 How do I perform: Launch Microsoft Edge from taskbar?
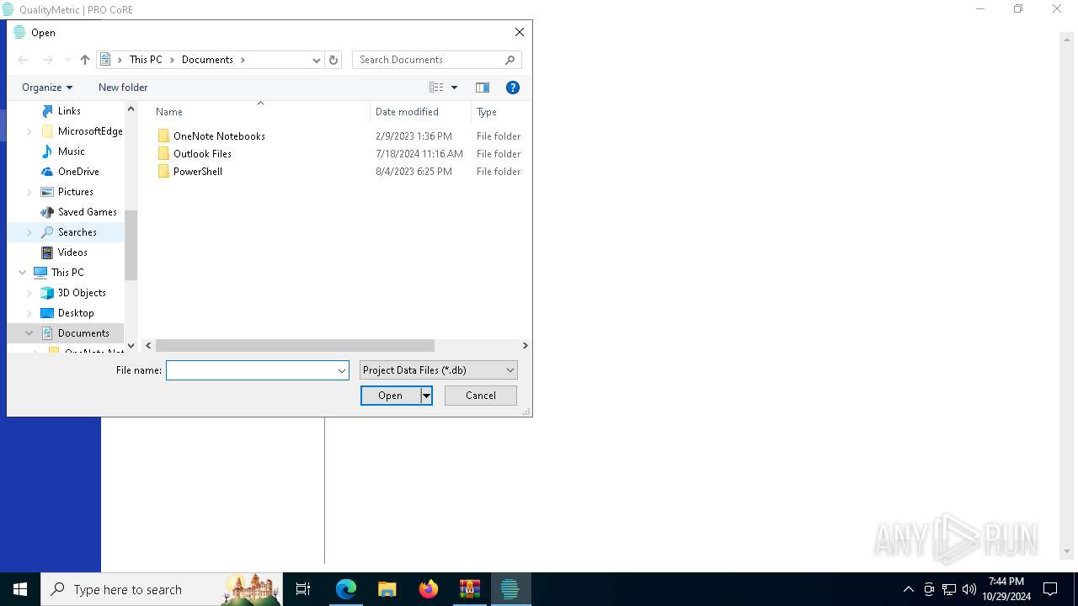click(x=346, y=589)
